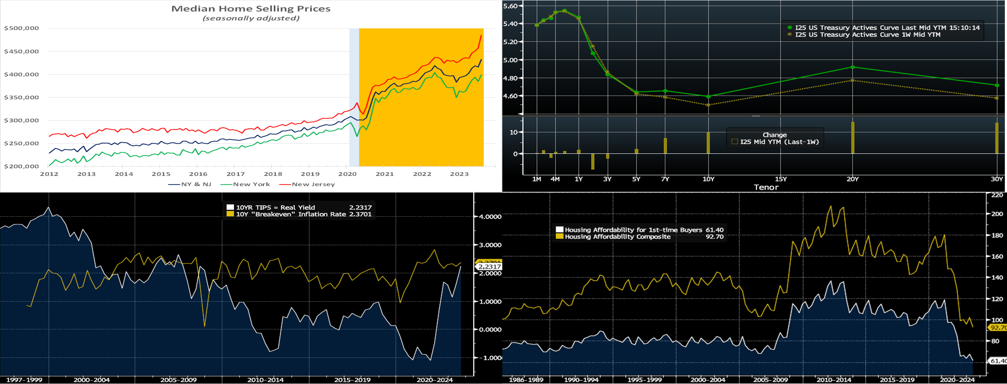The width and height of the screenshot is (1007, 384).
Task: Click the 61.40 white value tag
Action: click(998, 361)
